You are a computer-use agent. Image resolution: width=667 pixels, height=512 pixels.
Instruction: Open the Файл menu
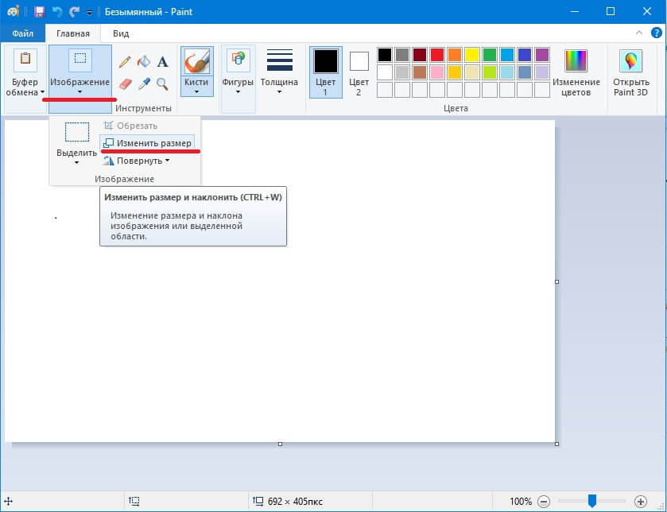pyautogui.click(x=22, y=33)
